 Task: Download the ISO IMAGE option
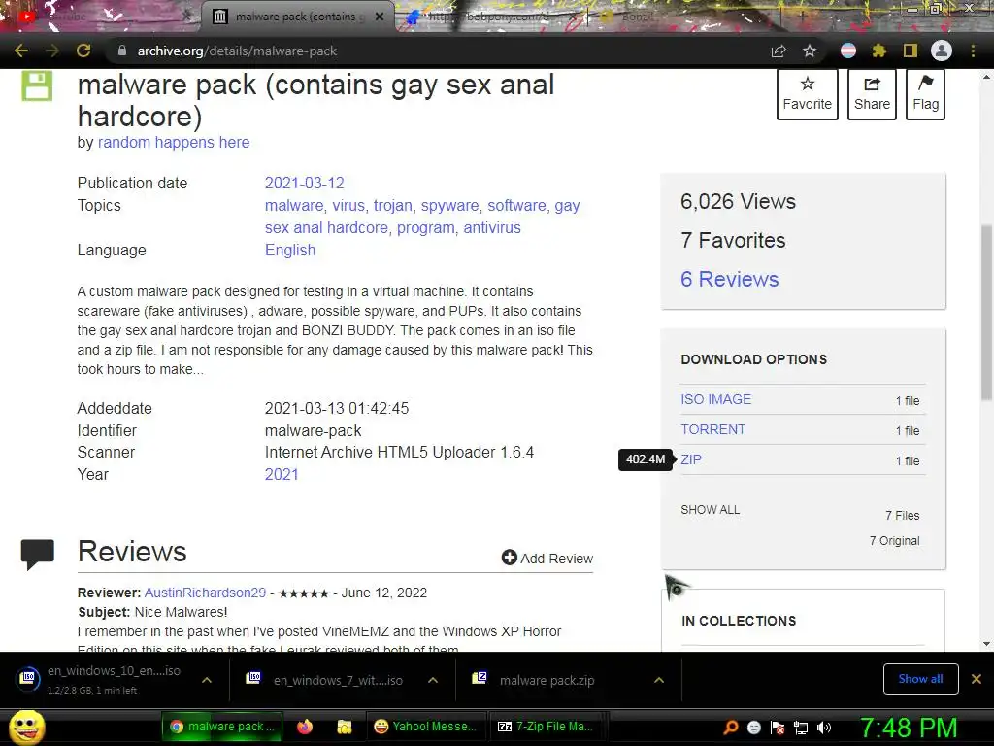tap(715, 399)
